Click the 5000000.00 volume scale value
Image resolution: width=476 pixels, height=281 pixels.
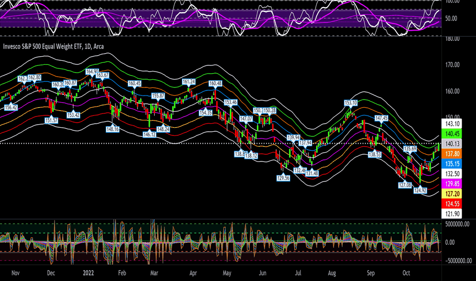(458, 224)
